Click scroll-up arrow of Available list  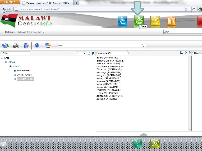coord(190,58)
